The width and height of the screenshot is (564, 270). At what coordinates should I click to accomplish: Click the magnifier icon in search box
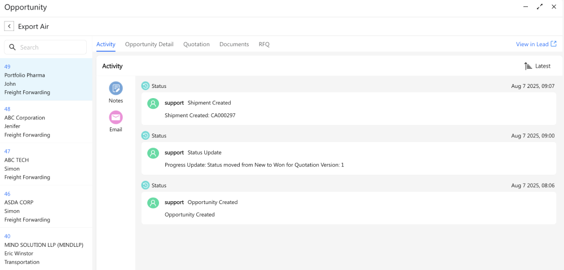pos(12,47)
